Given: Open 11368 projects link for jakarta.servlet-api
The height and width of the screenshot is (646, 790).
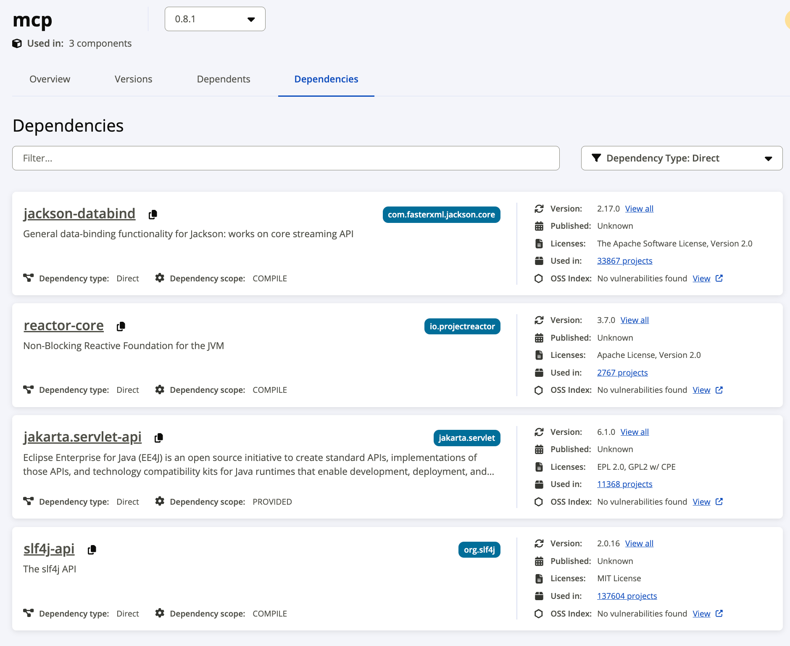Looking at the screenshot, I should (x=624, y=484).
